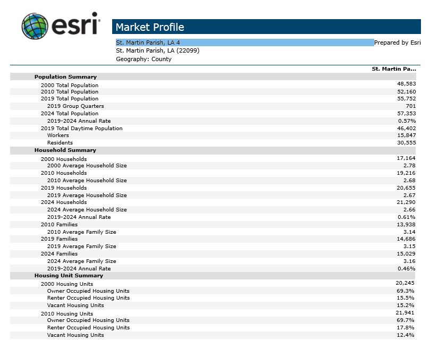Click 2019 Average Family Size label
This screenshot has height=340, width=430.
point(82,246)
